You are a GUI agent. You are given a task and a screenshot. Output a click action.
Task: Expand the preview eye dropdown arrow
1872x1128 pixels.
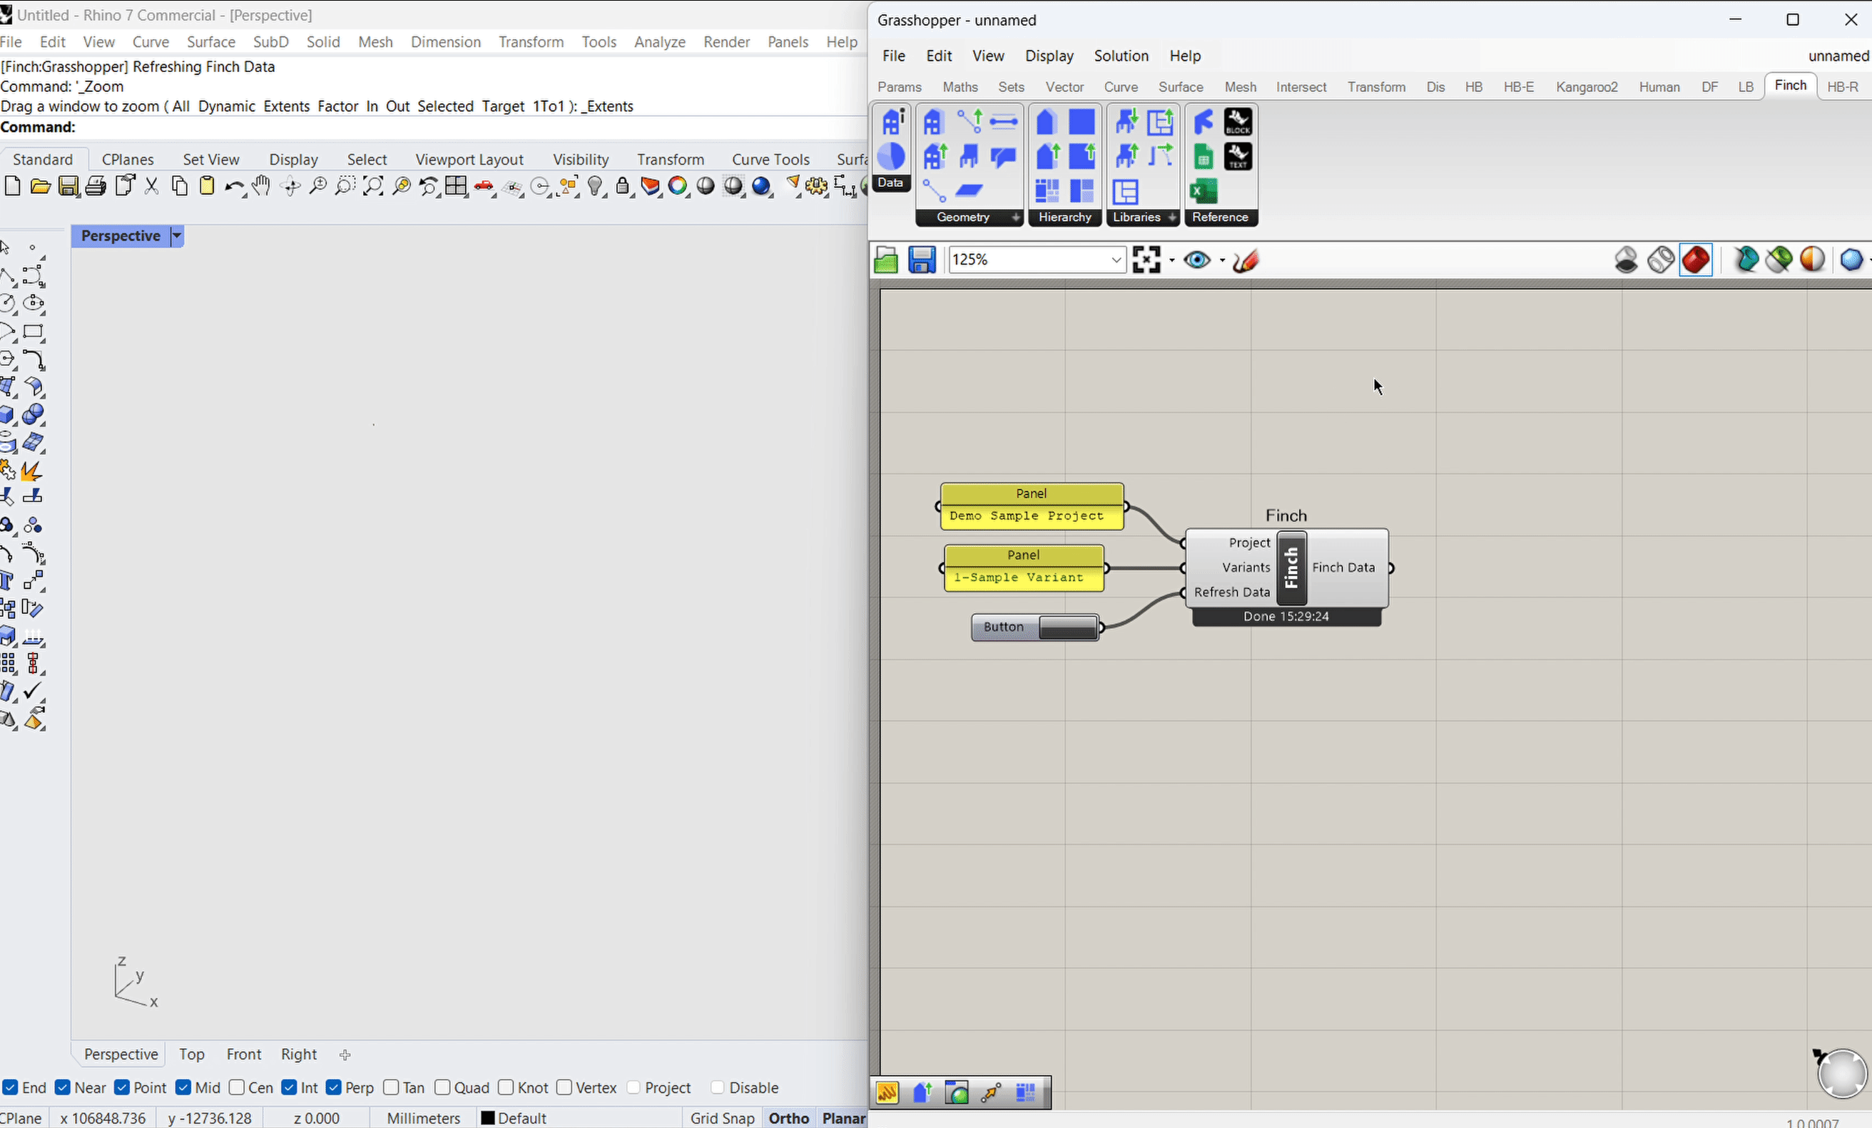click(1221, 260)
